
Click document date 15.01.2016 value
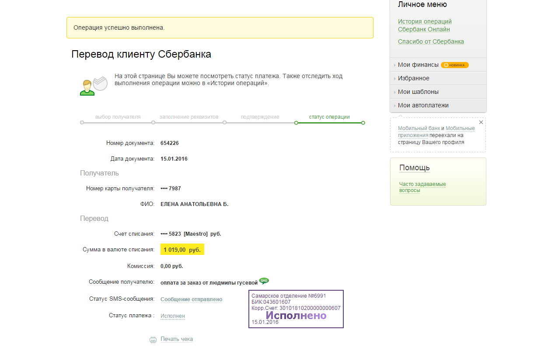[x=174, y=159]
